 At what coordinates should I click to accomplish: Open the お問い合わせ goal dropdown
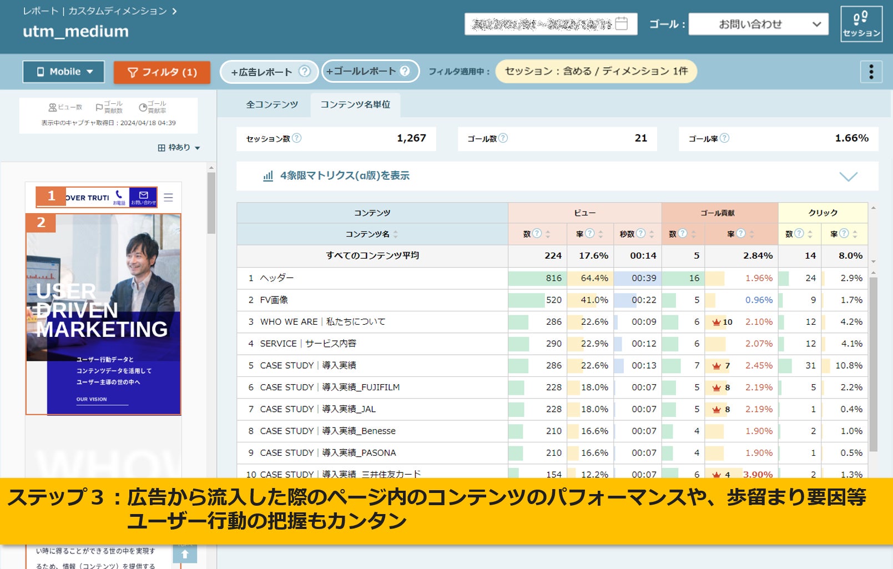(x=758, y=24)
